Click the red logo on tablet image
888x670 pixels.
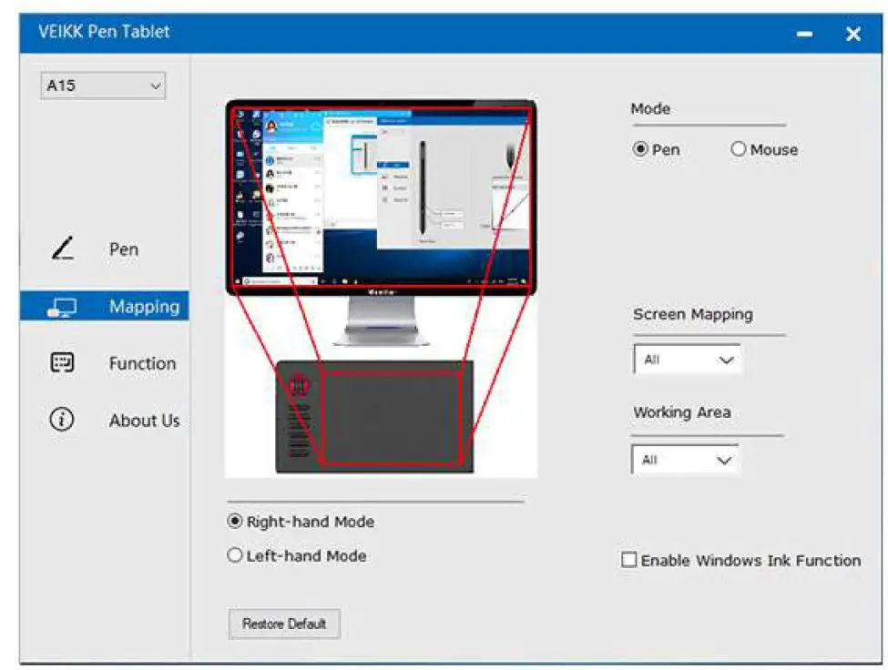point(297,387)
